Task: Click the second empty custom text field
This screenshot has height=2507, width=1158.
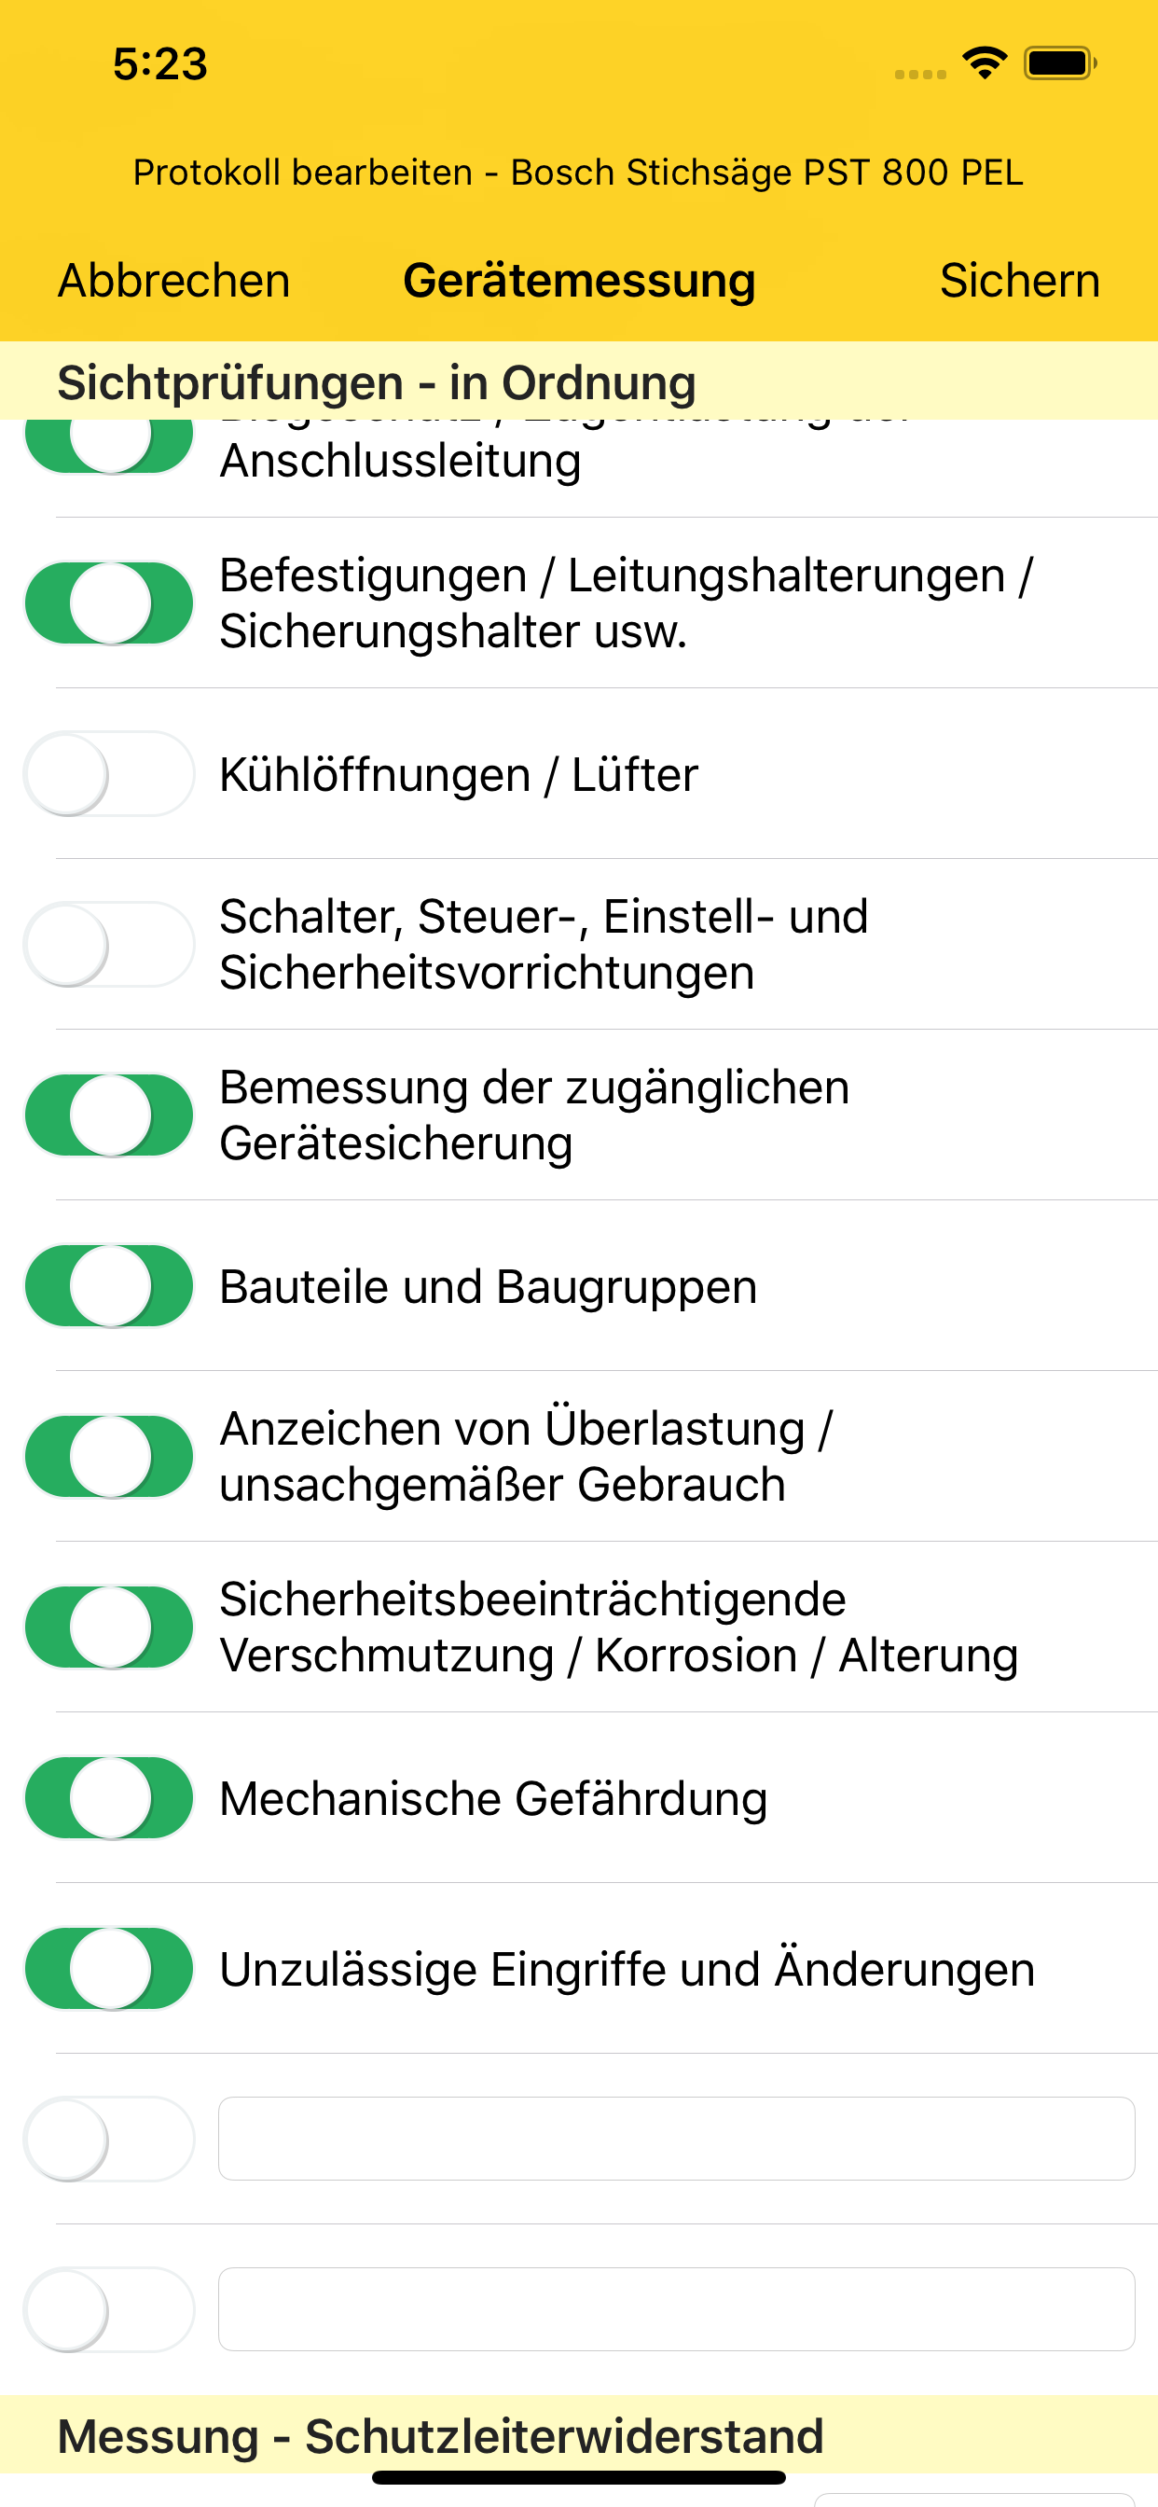Action: pos(676,2309)
